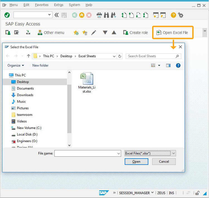209x198 pixels.
Task: Click the dialog Up folder arrow
Action: pyautogui.click(x=28, y=56)
